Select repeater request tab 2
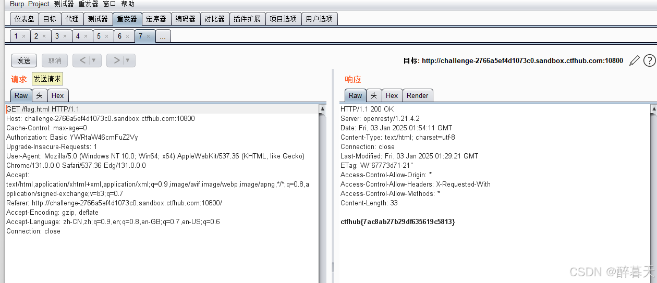 tap(36, 36)
